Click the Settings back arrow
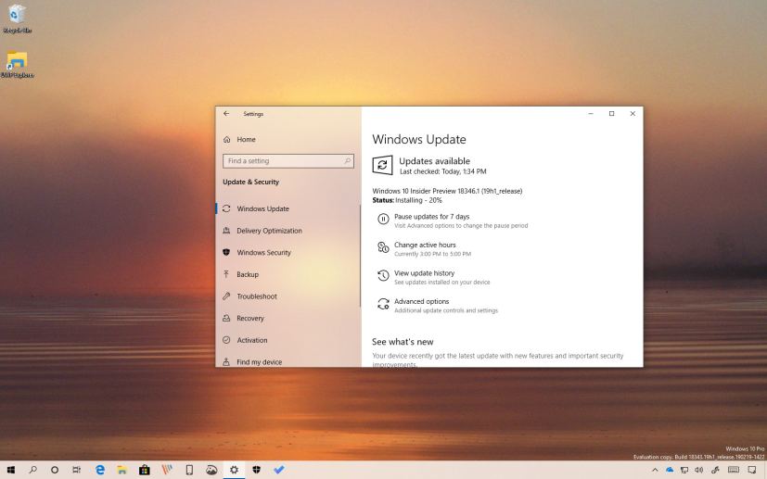The width and height of the screenshot is (767, 479). coord(226,113)
